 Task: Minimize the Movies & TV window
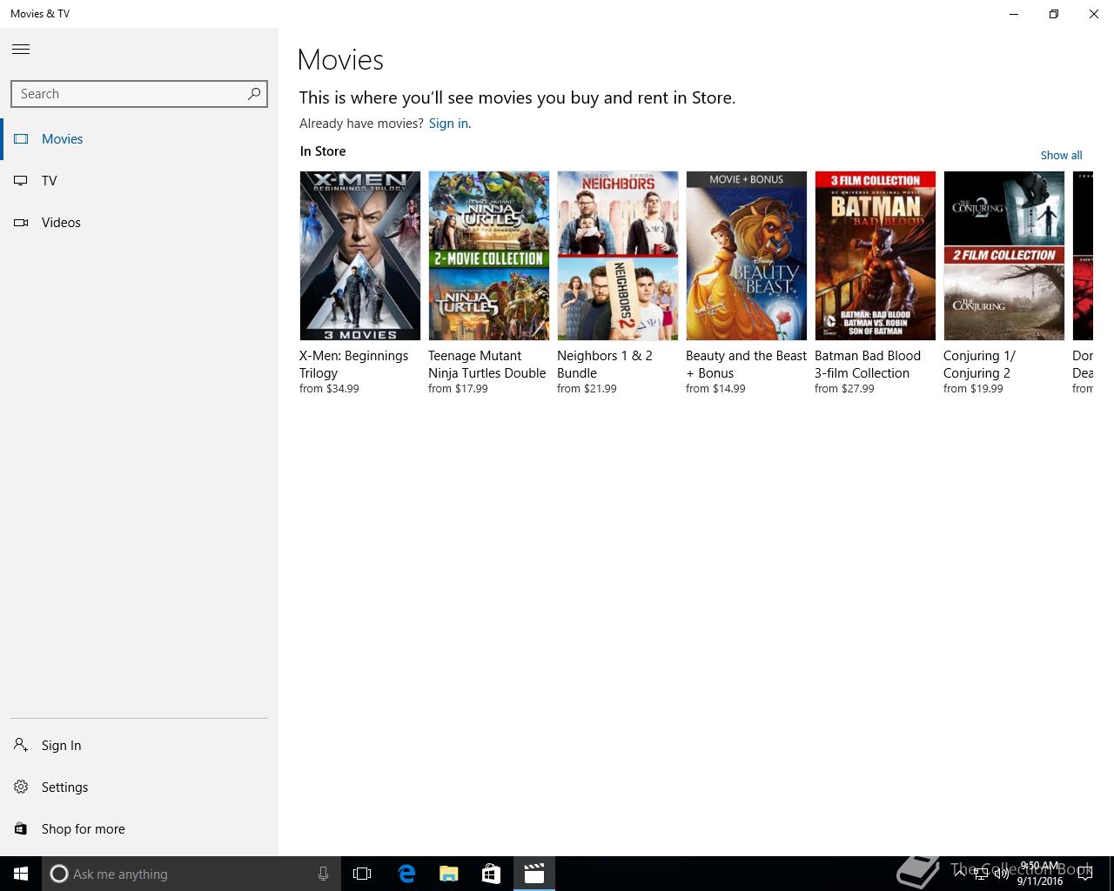point(1014,14)
